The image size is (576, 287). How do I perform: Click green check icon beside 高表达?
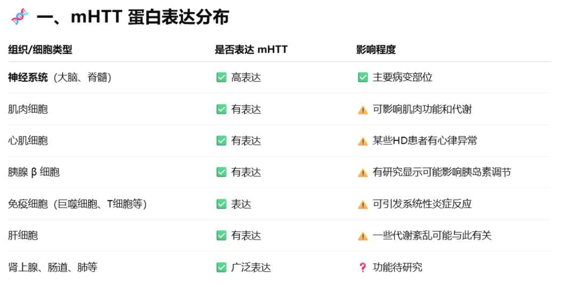(221, 77)
